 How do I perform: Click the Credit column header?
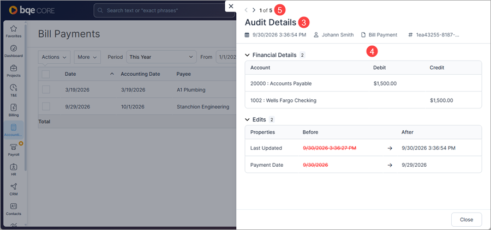click(x=437, y=68)
